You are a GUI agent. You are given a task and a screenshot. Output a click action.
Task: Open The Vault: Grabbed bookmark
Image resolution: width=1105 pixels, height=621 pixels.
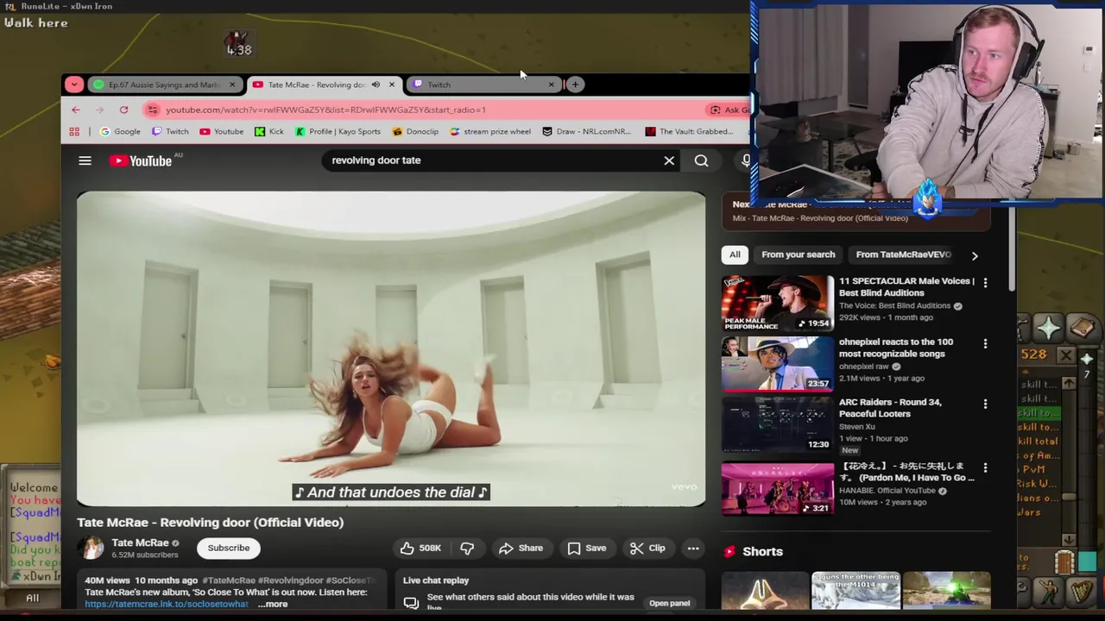[x=689, y=132]
